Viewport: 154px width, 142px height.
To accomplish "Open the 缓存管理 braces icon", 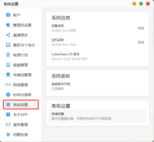I will pos(8,125).
